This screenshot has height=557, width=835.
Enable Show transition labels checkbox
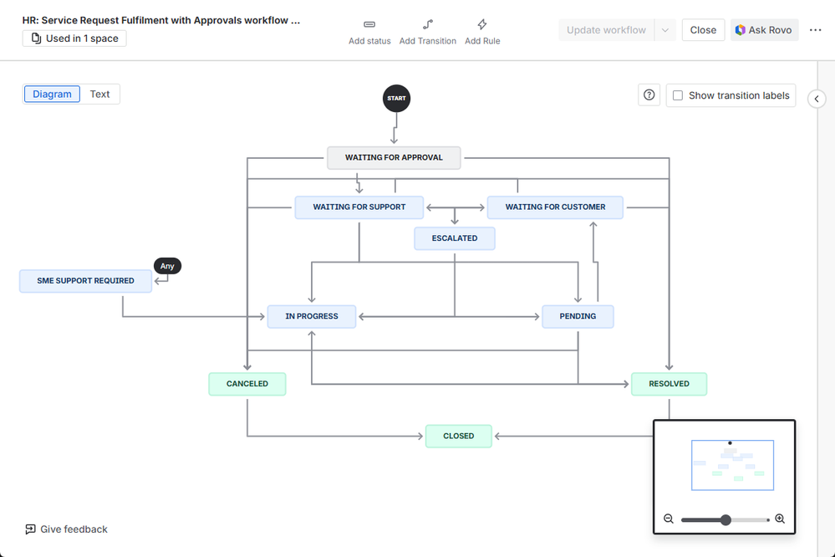[x=678, y=95]
